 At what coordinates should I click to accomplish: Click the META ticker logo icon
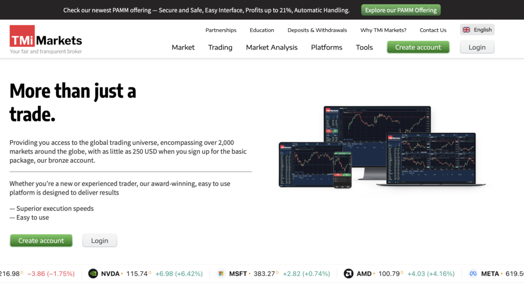[x=473, y=273]
